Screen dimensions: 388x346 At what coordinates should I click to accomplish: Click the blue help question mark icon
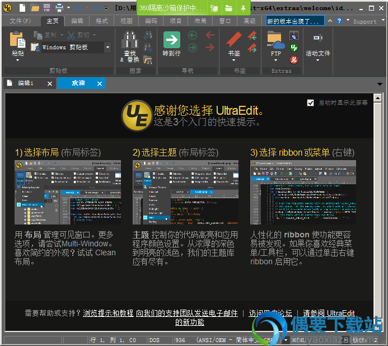click(x=339, y=21)
